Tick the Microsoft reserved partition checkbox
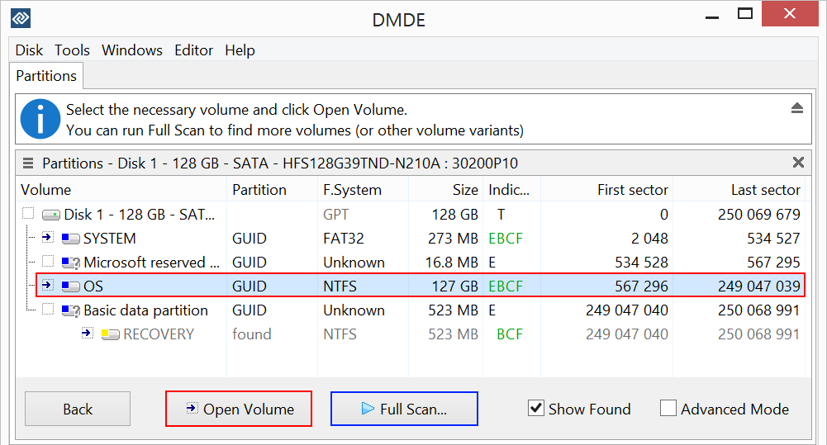The height and width of the screenshot is (445, 827). tap(47, 262)
